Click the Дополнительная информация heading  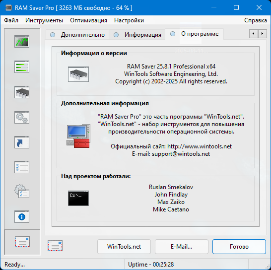click(105, 103)
